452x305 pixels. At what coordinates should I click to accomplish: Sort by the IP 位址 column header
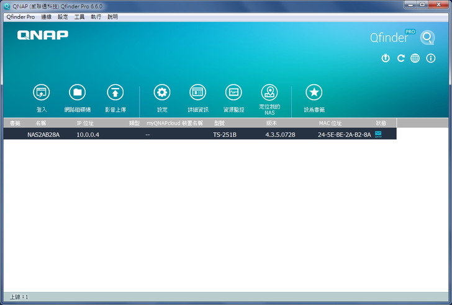tap(85, 123)
